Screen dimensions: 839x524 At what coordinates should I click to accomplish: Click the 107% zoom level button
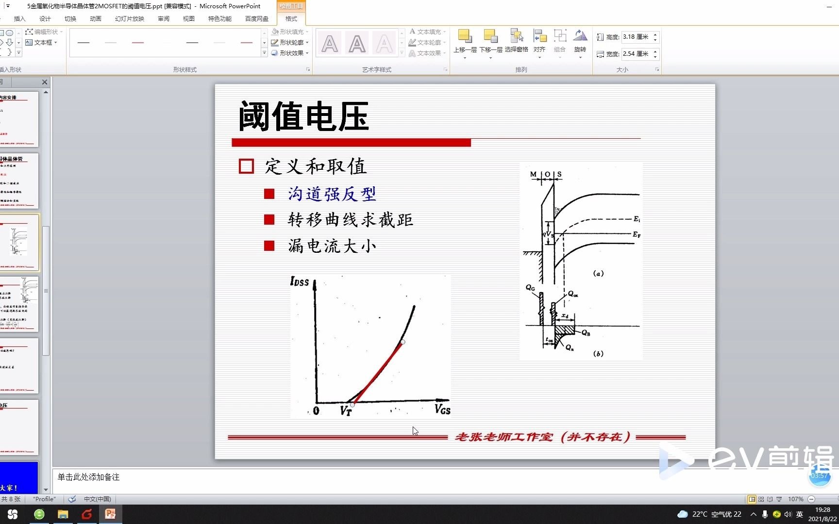coord(795,499)
